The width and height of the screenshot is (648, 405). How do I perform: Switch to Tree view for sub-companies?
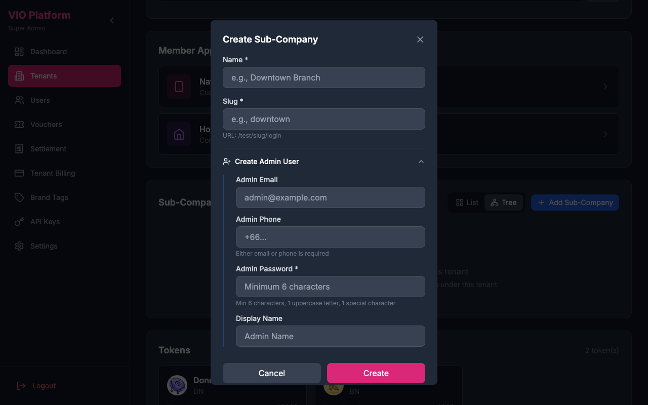pyautogui.click(x=503, y=202)
